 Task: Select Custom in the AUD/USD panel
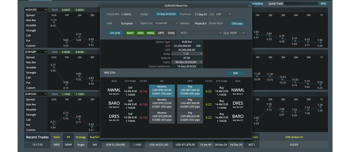[31, 46]
